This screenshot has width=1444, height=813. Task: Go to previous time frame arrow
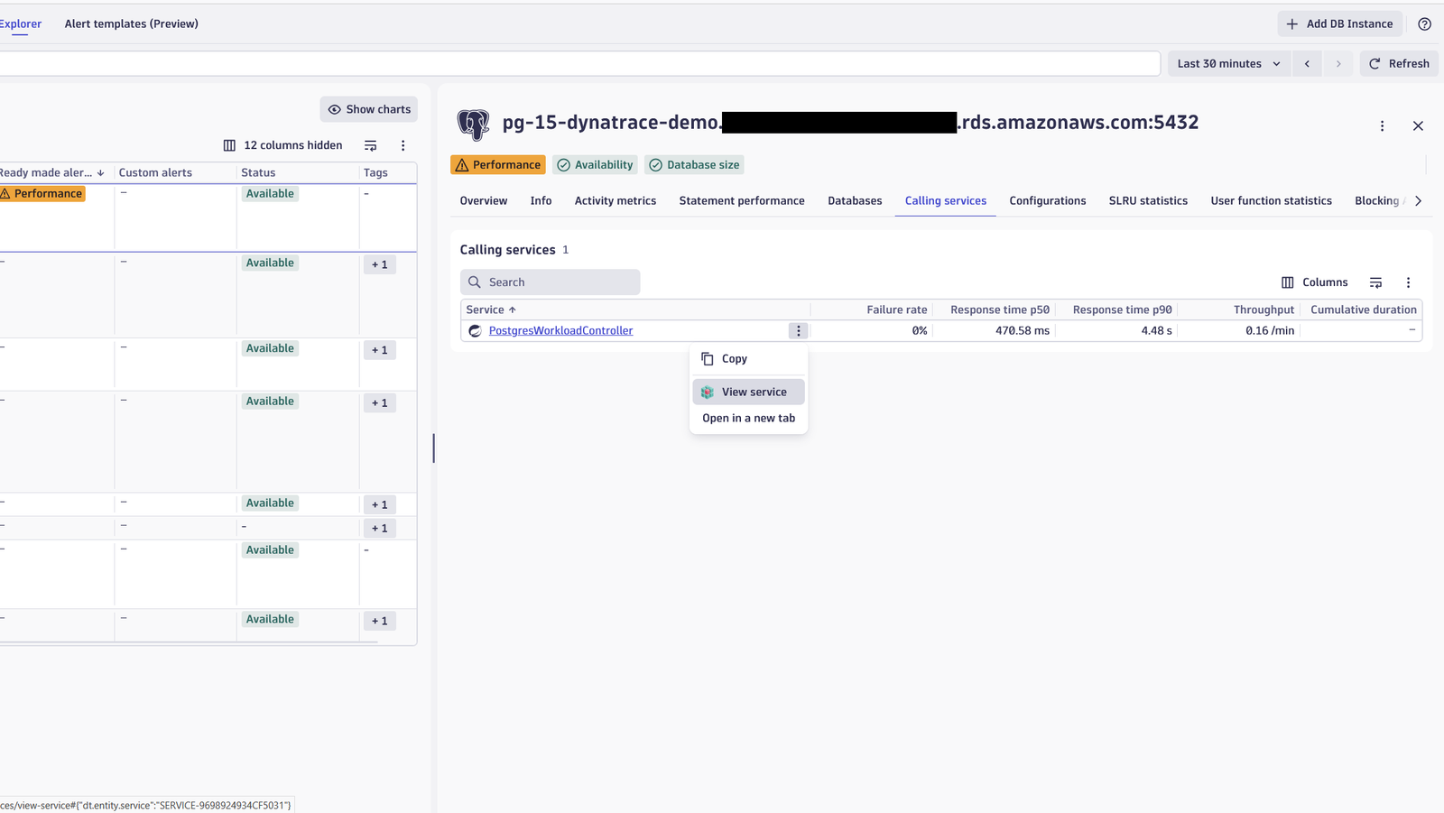pos(1307,64)
